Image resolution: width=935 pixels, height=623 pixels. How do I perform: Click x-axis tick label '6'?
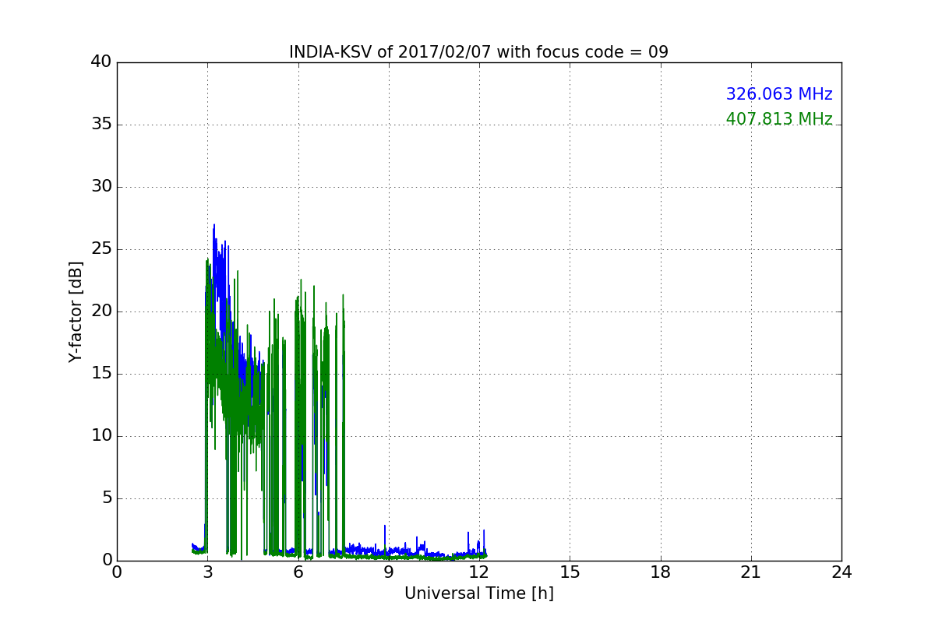(298, 572)
